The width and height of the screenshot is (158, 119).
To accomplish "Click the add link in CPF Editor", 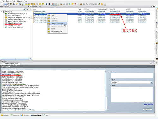I will pos(146,104).
